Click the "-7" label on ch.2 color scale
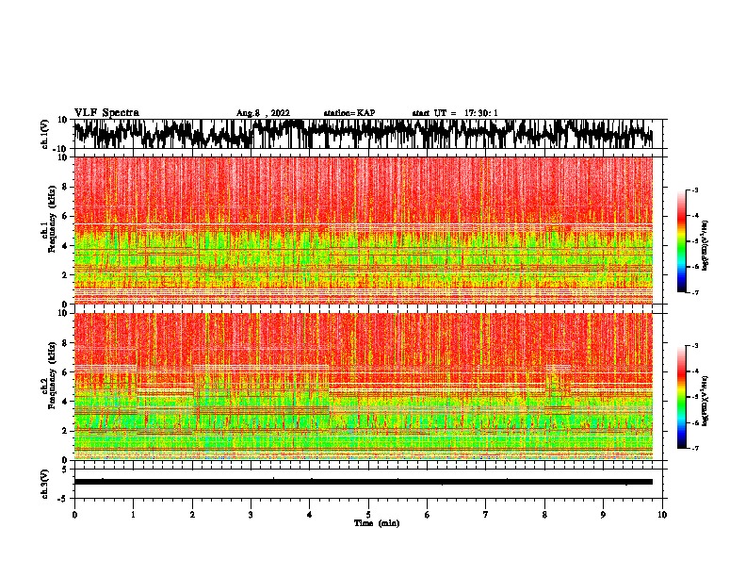 [x=695, y=448]
